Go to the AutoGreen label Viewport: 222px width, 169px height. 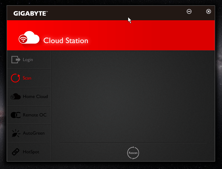tap(34, 133)
